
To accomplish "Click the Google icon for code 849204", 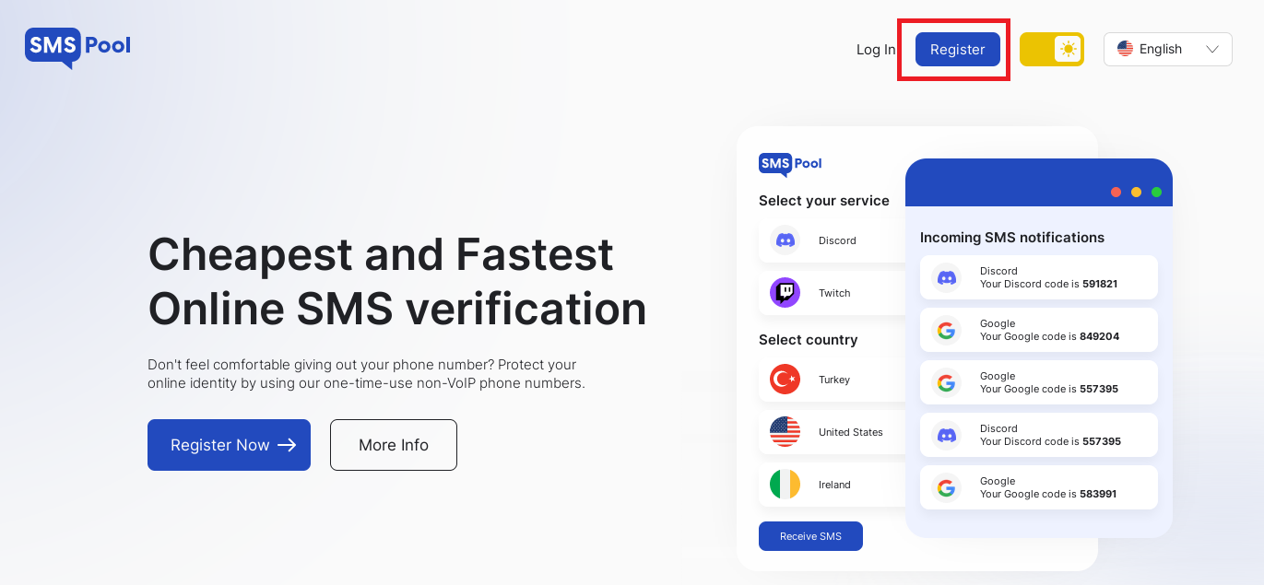I will point(946,330).
